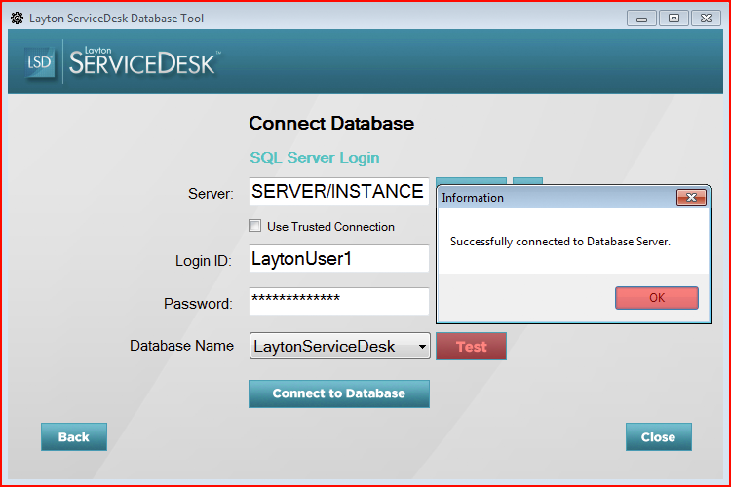The width and height of the screenshot is (731, 487).
Task: Click the Connect Database title text
Action: (331, 123)
